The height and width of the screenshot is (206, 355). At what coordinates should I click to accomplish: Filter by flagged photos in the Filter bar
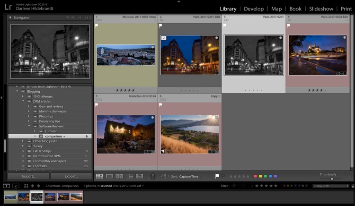coord(234,186)
